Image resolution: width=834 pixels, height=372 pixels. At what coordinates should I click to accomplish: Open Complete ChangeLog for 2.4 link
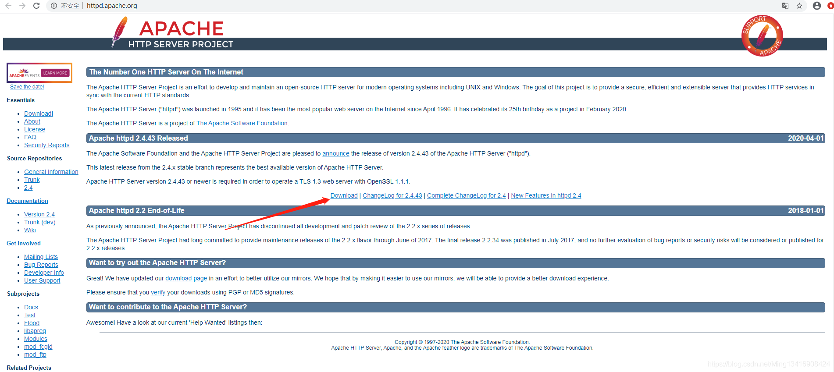click(467, 195)
